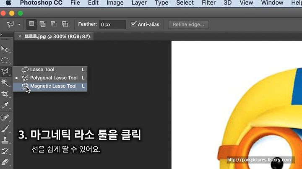This screenshot has height=169, width=302.
Task: Choose New selection mode
Action: click(31, 24)
